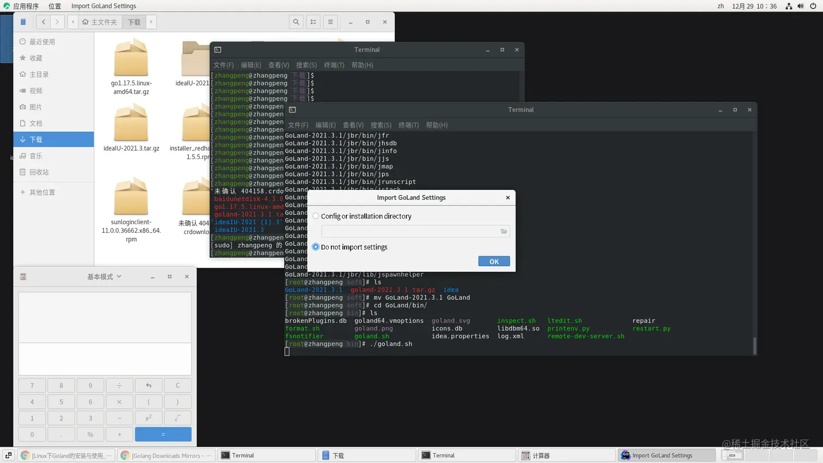
Task: Click the power icon in top bar
Action: tap(813, 6)
